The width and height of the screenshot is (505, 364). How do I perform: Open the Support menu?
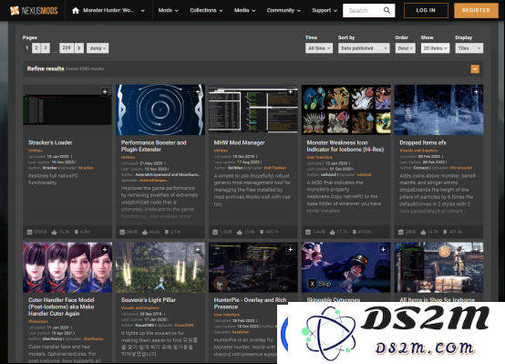pyautogui.click(x=325, y=10)
